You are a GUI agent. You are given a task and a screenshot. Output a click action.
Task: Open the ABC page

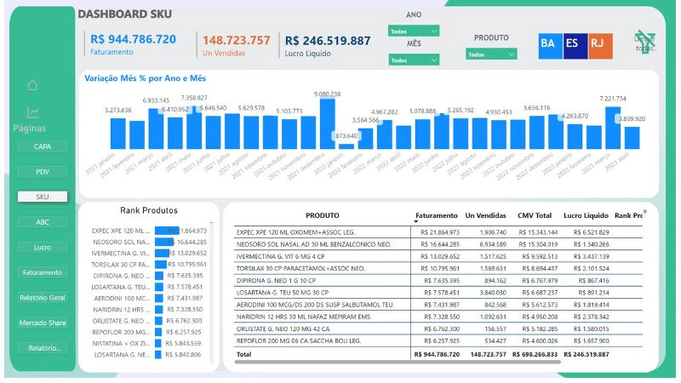point(43,222)
